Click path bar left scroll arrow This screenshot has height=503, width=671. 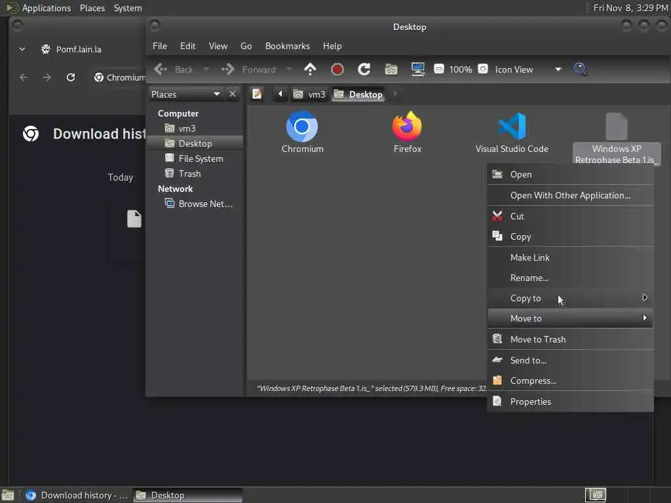point(280,94)
